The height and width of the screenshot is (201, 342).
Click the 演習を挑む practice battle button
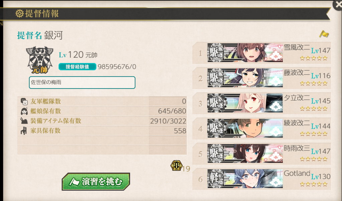tap(96, 181)
